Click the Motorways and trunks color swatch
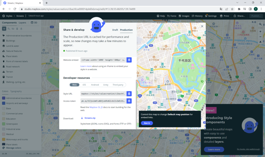Viewport: 265px width, 157px height. point(4,139)
